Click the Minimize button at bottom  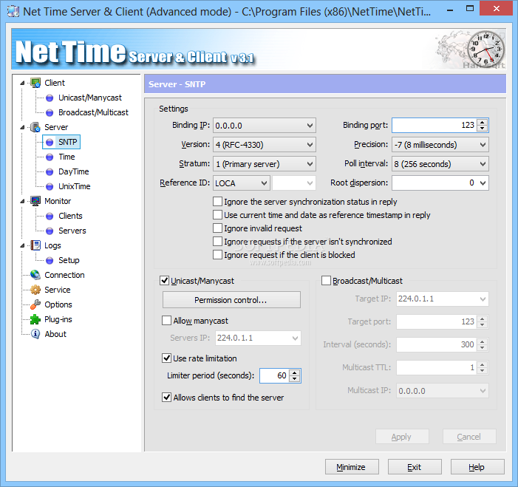[352, 467]
